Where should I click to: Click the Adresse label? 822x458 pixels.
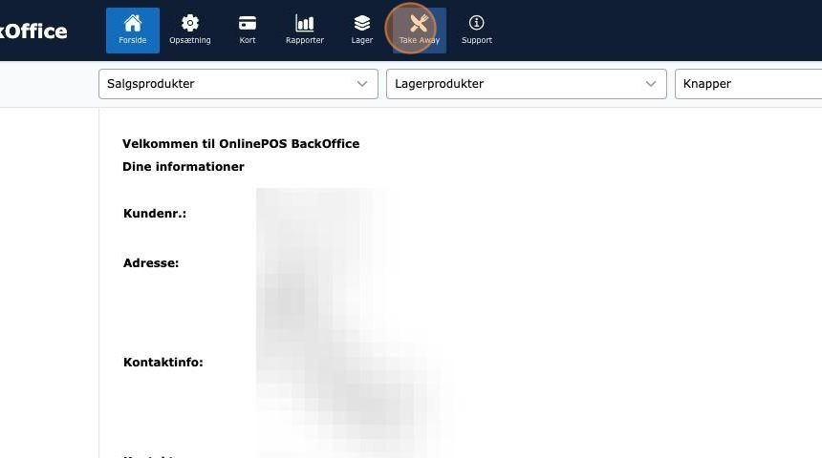click(151, 262)
